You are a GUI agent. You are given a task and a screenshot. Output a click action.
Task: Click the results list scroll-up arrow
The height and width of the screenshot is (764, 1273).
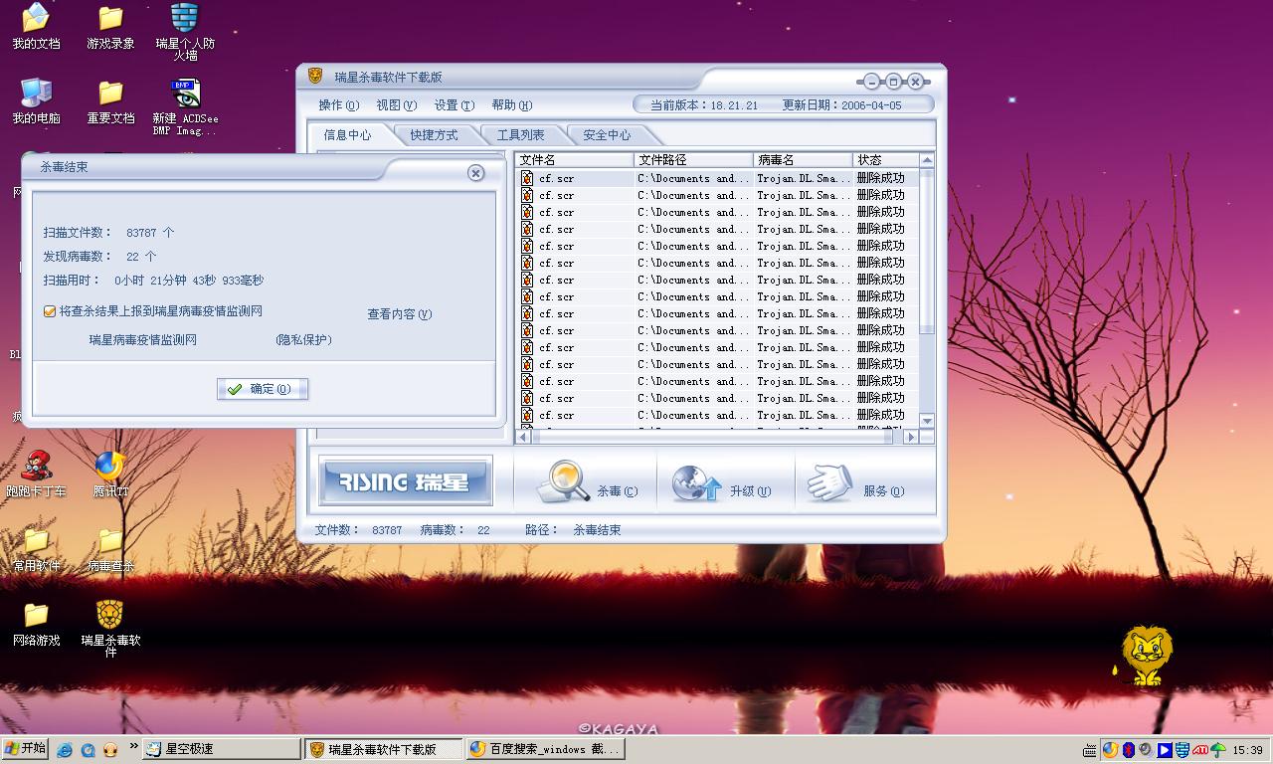click(x=927, y=159)
